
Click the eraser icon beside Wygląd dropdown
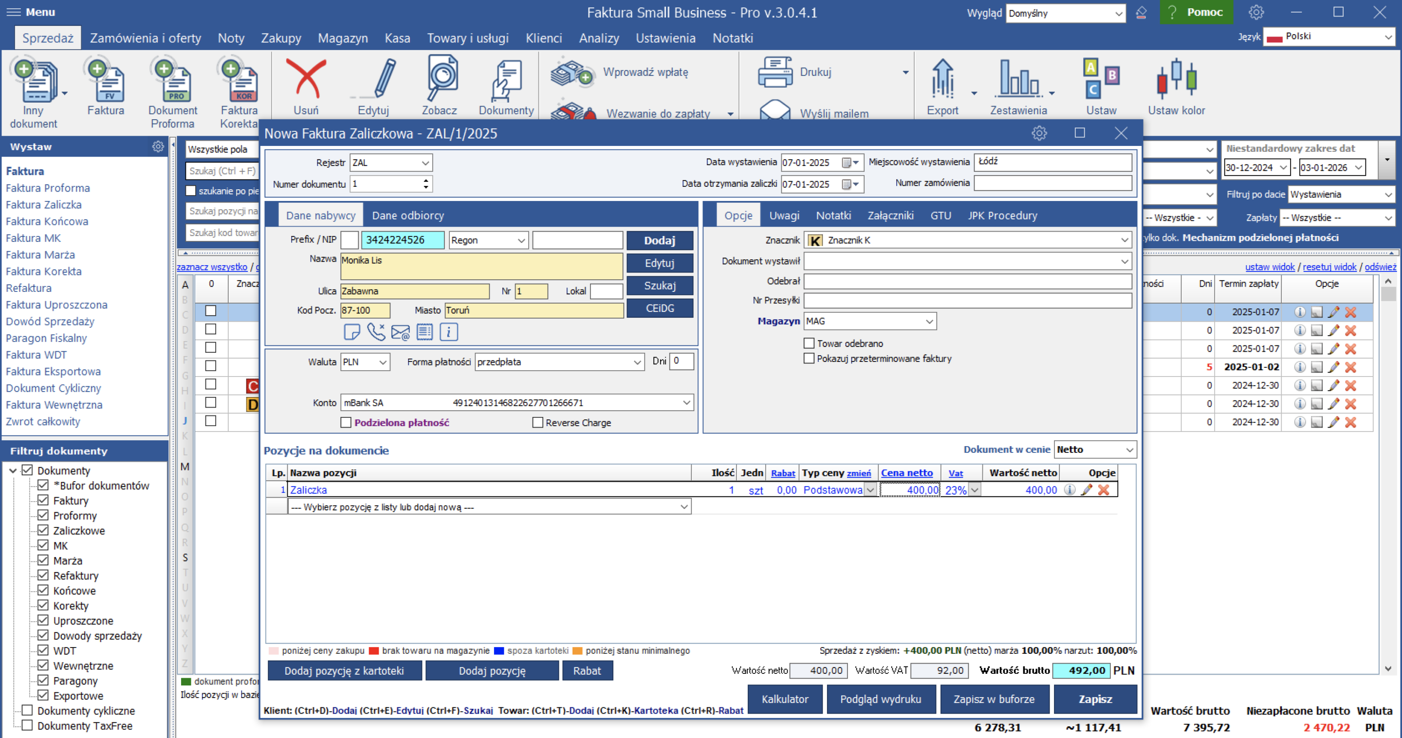click(1141, 13)
